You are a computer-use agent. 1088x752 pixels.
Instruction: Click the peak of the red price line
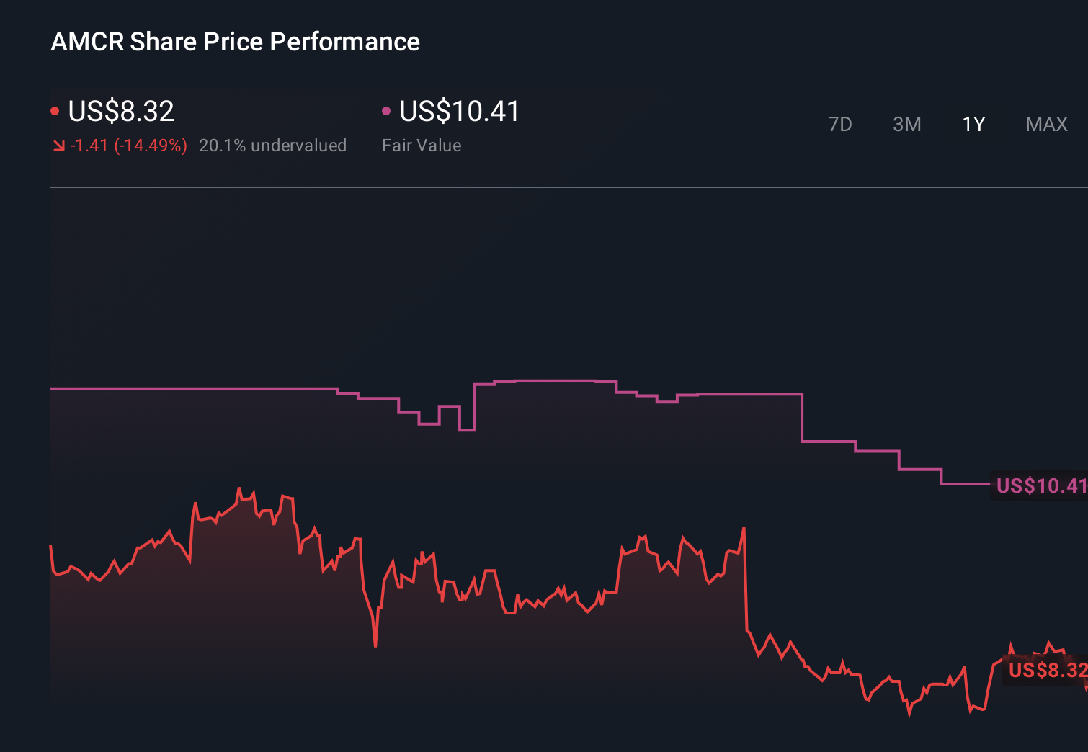point(241,487)
